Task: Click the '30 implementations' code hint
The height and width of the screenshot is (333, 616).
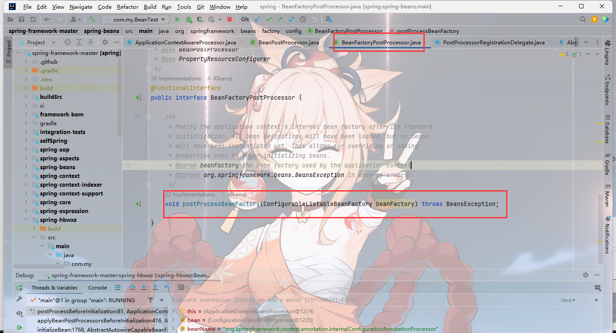Action: 176,79
